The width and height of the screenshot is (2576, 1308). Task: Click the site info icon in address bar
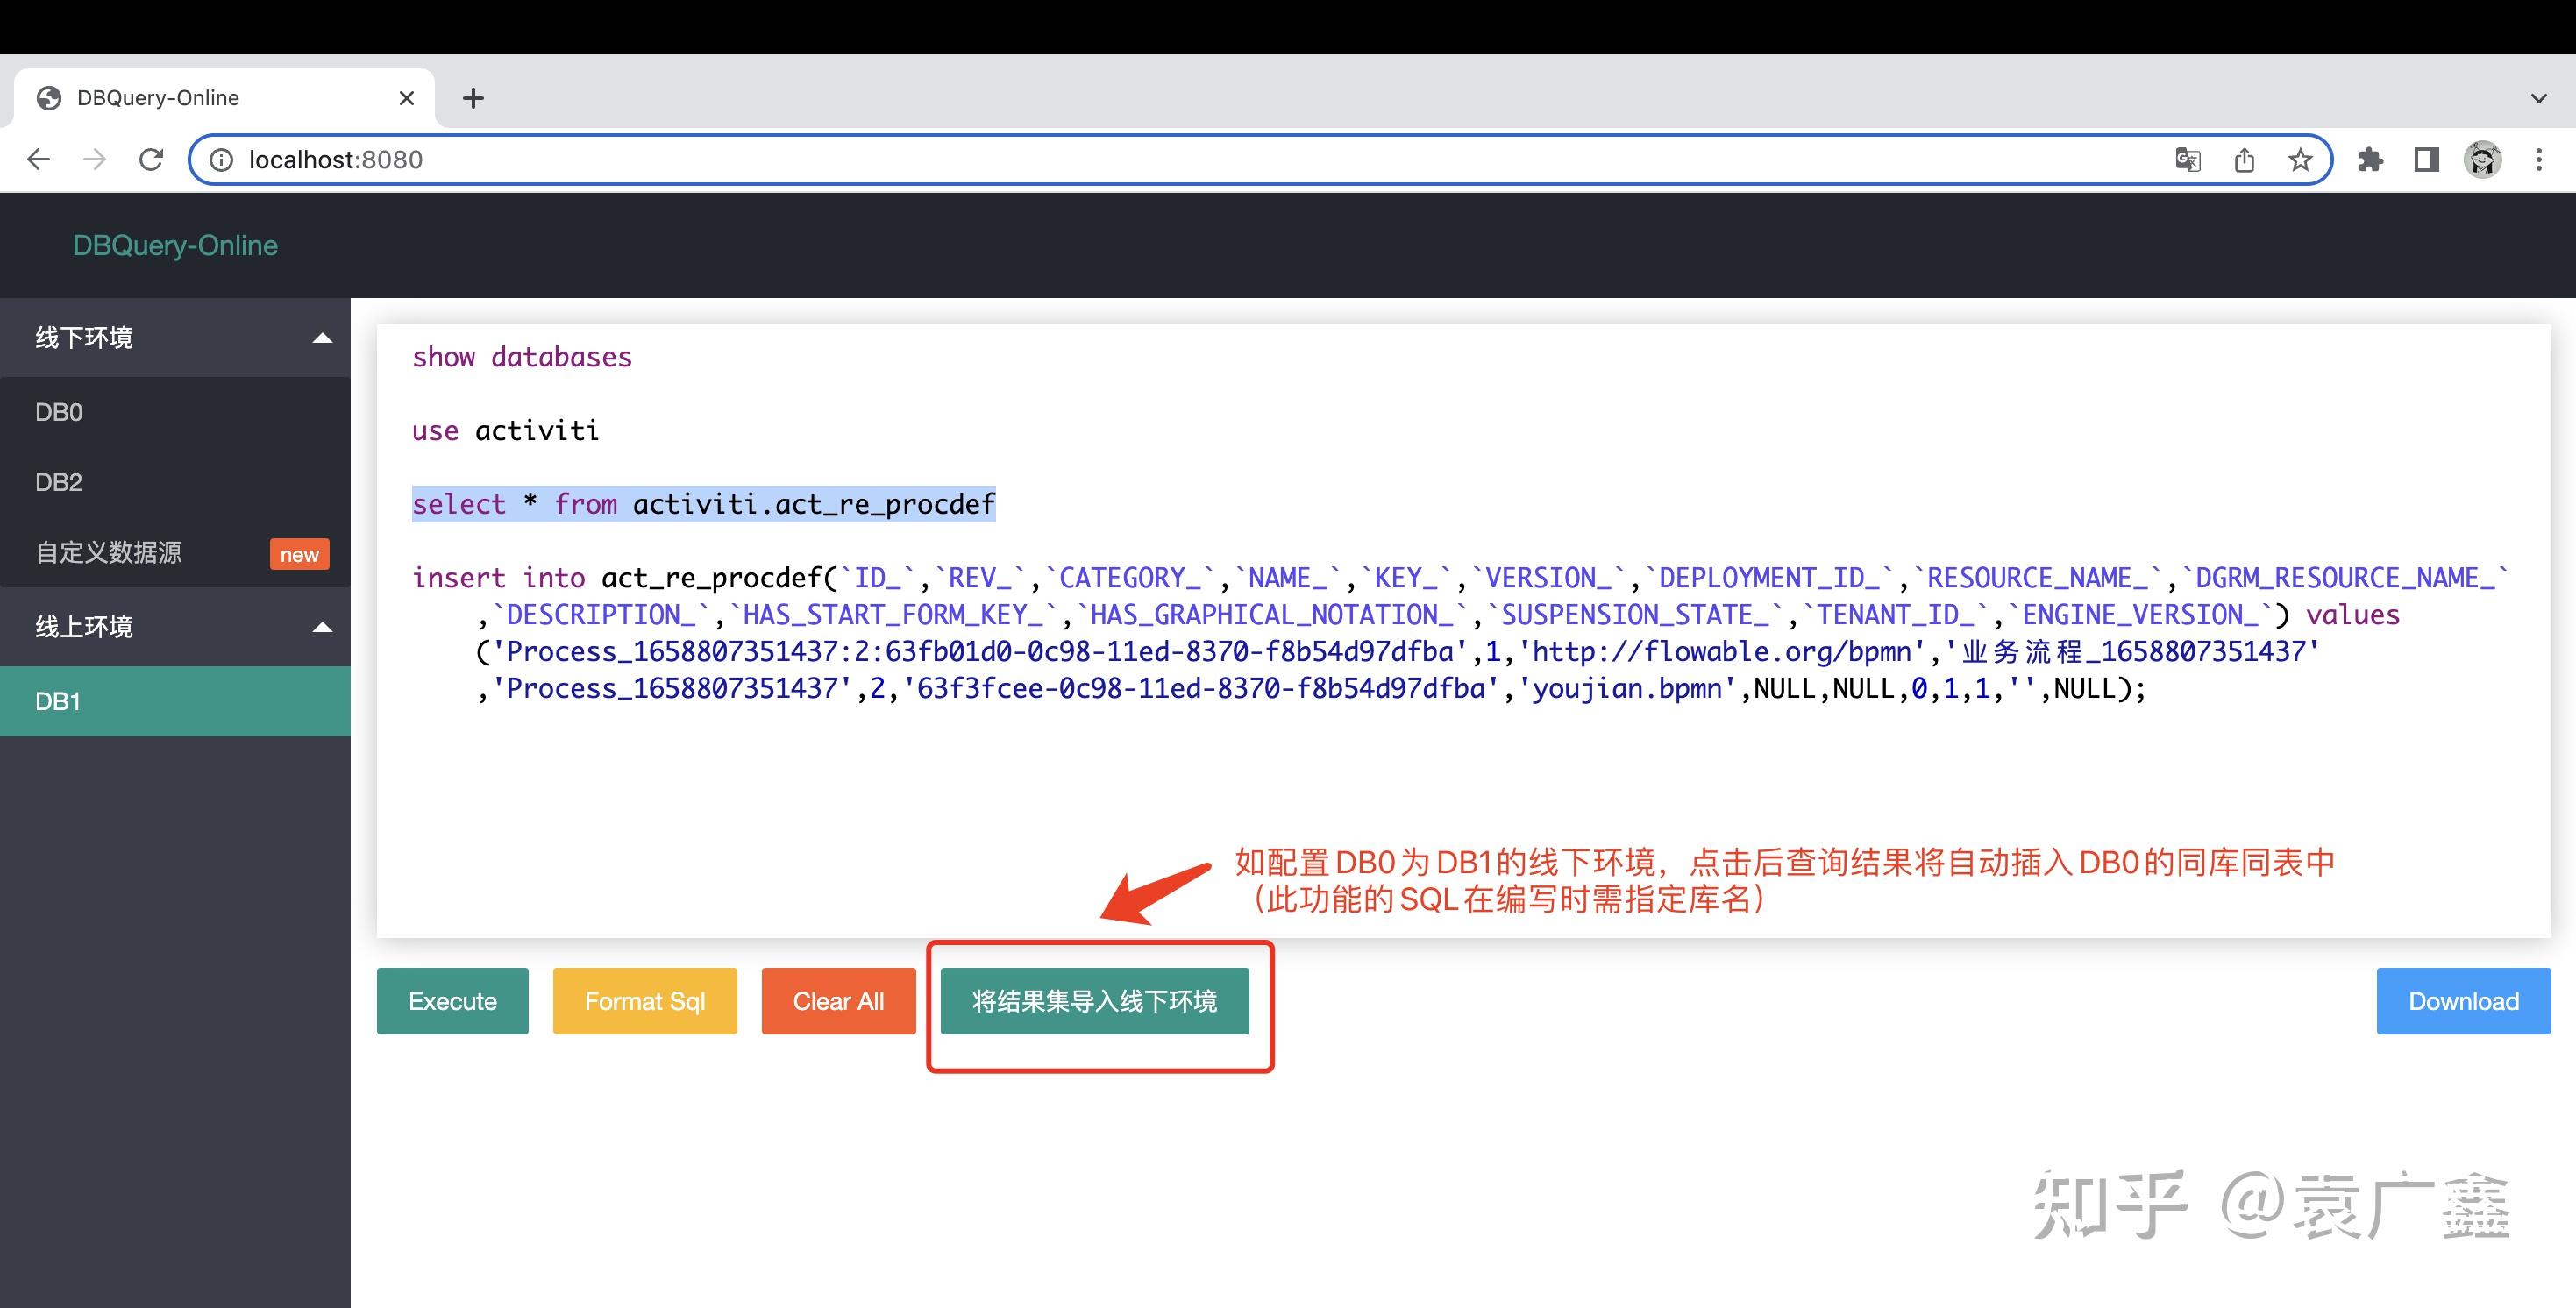click(221, 159)
